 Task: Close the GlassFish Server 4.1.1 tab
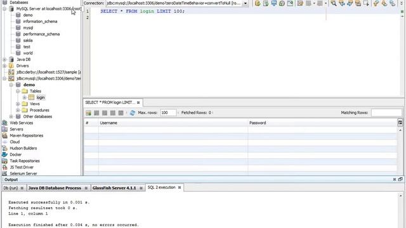(x=141, y=188)
